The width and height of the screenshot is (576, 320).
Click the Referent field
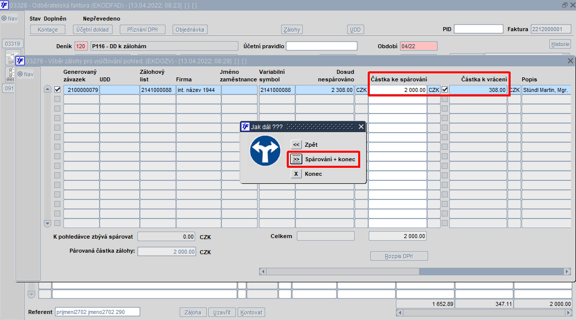pyautogui.click(x=98, y=312)
